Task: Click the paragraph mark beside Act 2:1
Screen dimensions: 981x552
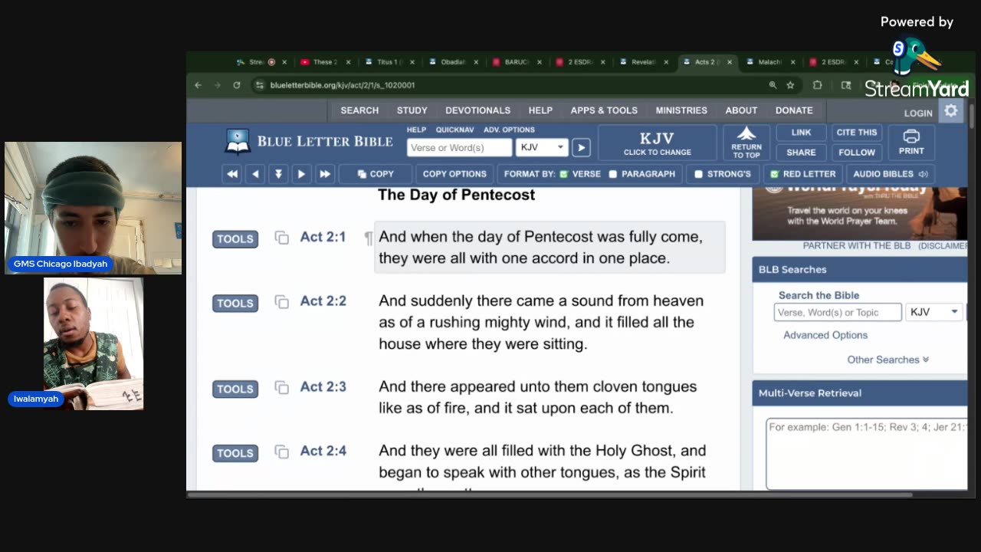Action: click(x=369, y=238)
